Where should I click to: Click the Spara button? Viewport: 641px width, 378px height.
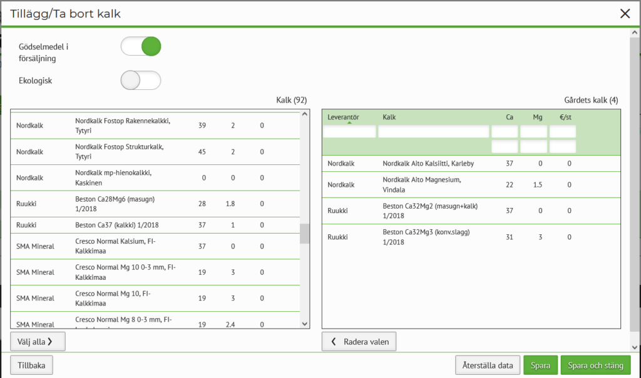[x=540, y=366]
